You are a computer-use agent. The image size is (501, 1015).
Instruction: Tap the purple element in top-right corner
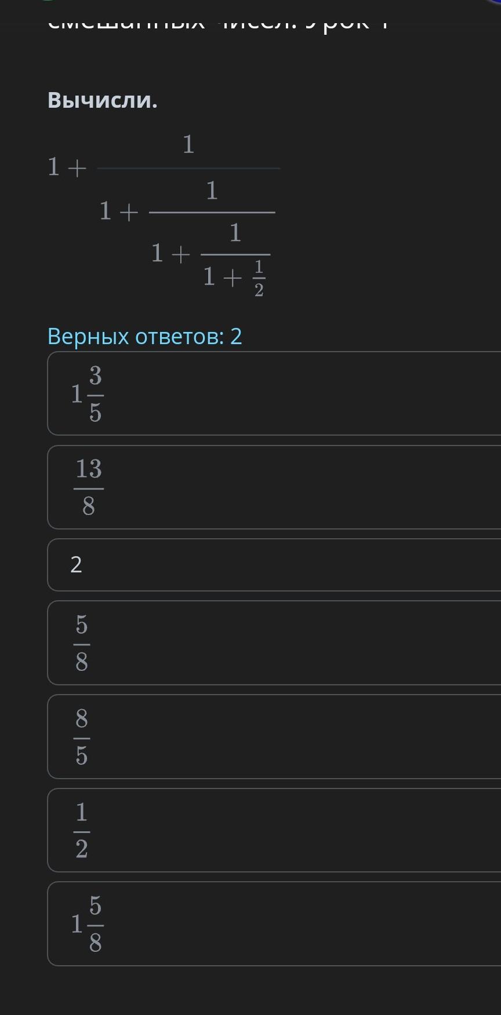[496, 2]
